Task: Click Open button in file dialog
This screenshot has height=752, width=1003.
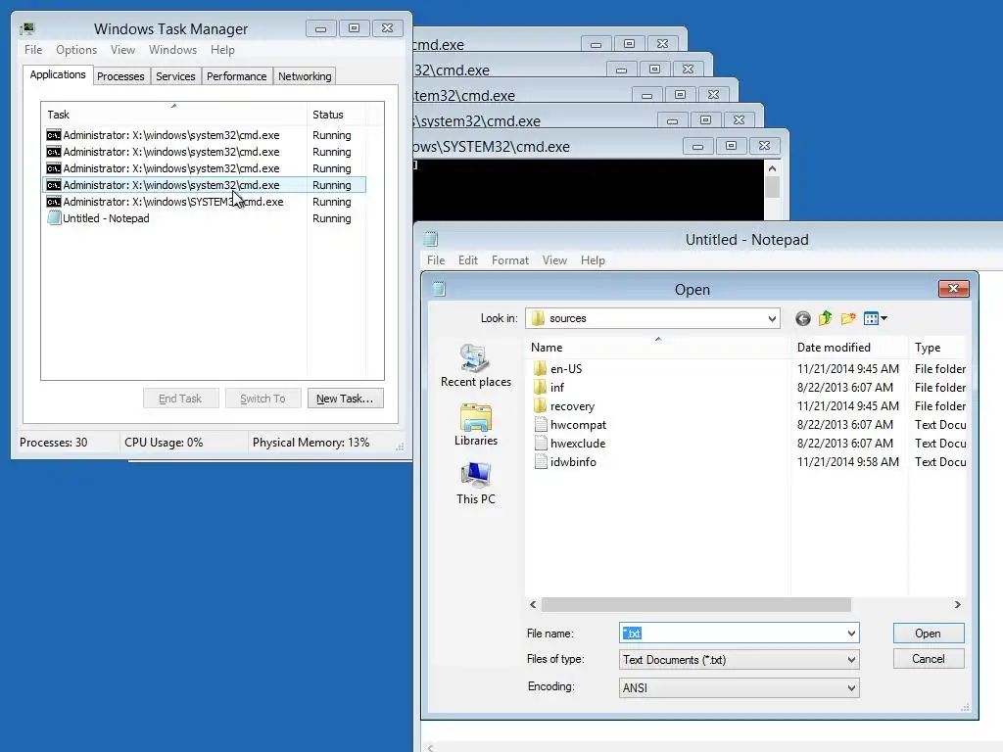Action: (929, 634)
